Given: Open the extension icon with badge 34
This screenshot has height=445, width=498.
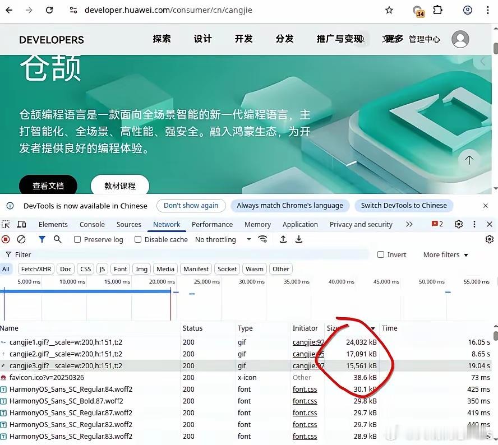Looking at the screenshot, I should tap(418, 11).
